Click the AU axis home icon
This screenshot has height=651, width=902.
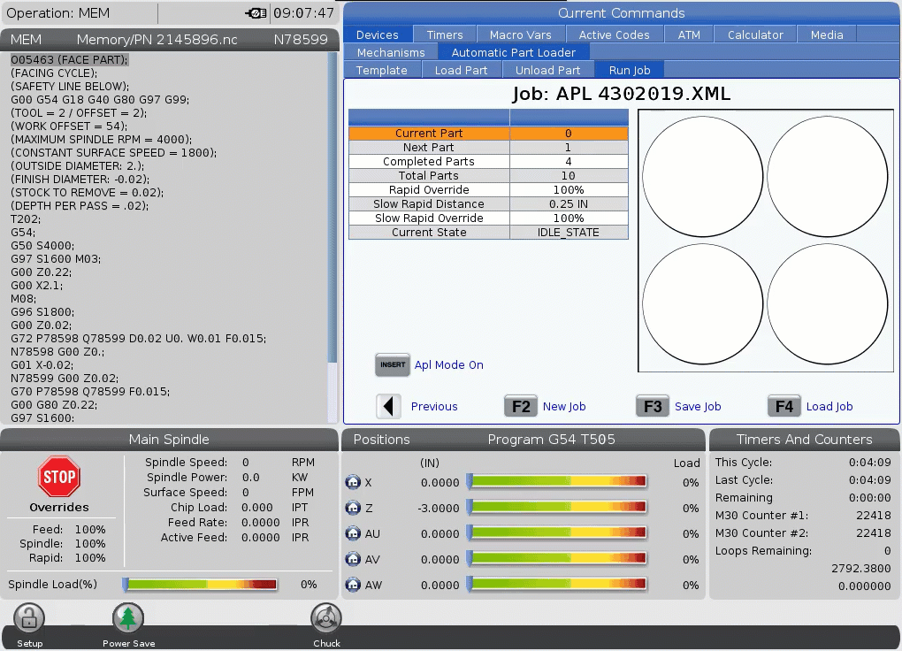(x=353, y=533)
